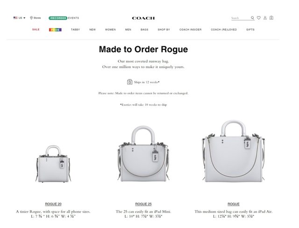Open the wishlist heart icon
This screenshot has height=228, width=299.
(258, 18)
